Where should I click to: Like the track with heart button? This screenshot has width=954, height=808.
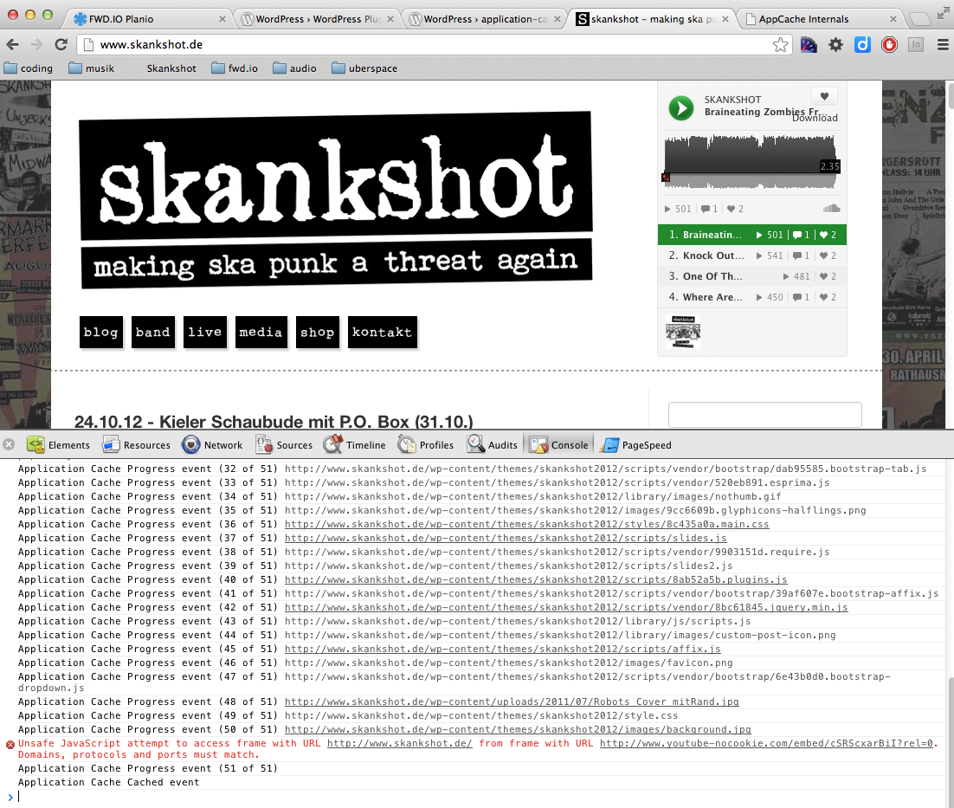[824, 96]
